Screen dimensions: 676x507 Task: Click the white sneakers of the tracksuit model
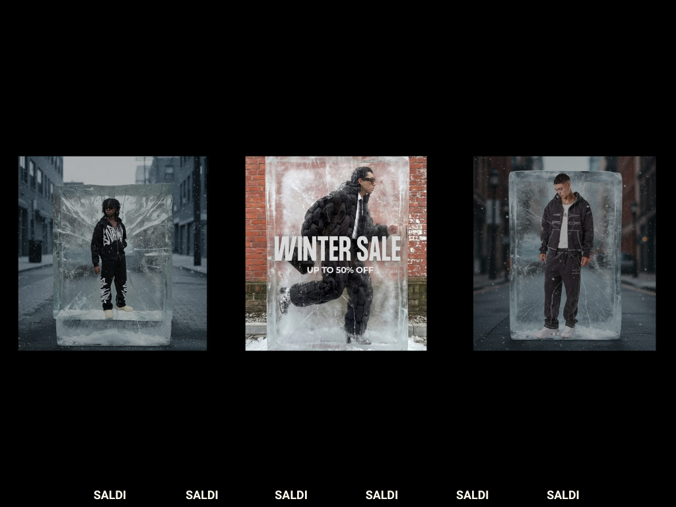[x=555, y=331]
